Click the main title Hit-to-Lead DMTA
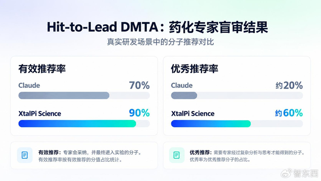 [103, 27]
